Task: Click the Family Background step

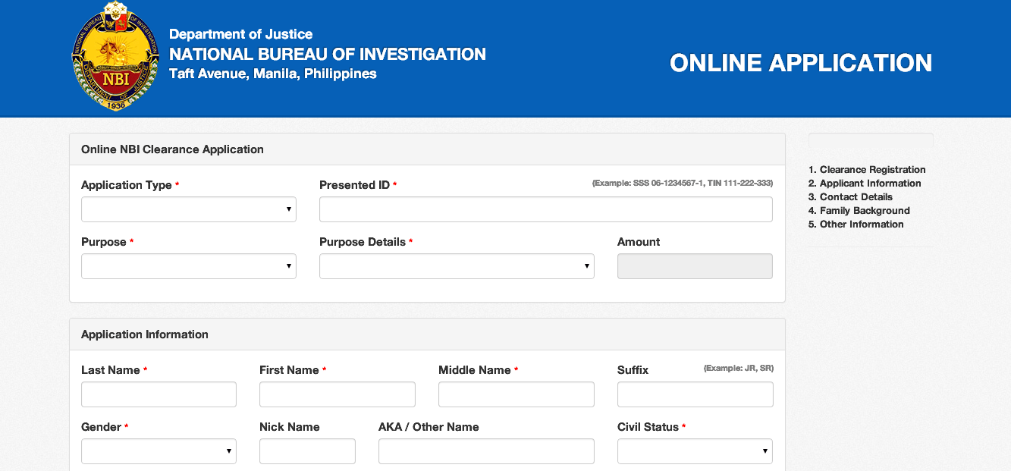Action: [859, 210]
